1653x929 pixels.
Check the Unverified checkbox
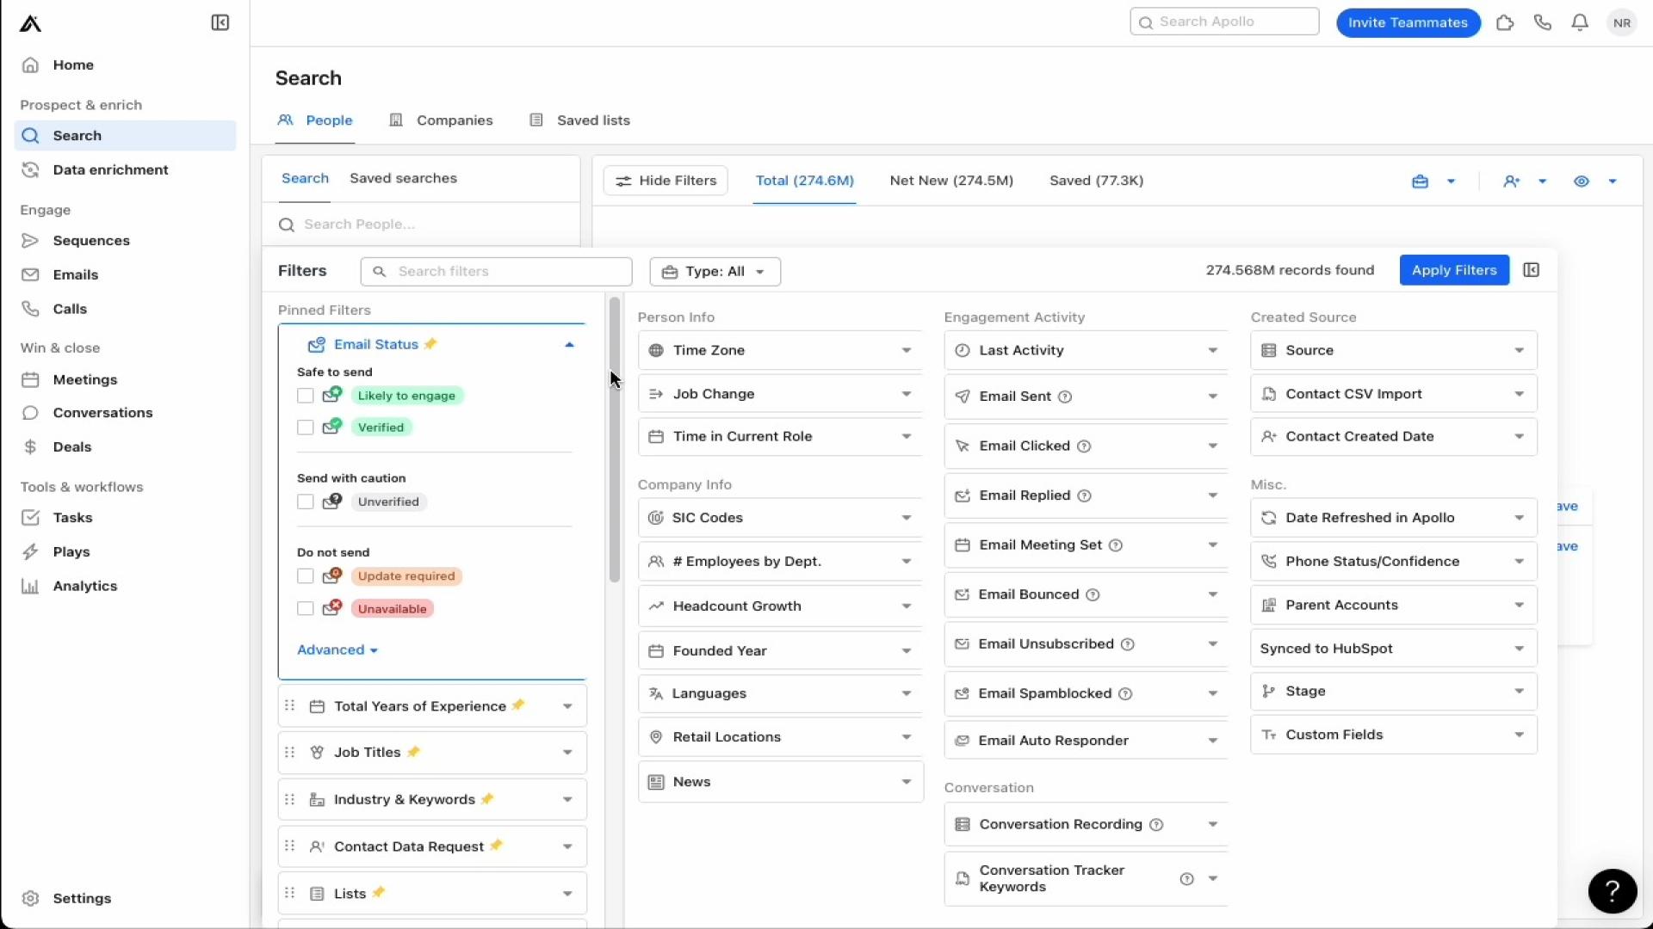click(x=305, y=501)
